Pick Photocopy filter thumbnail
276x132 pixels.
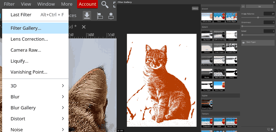(231, 61)
